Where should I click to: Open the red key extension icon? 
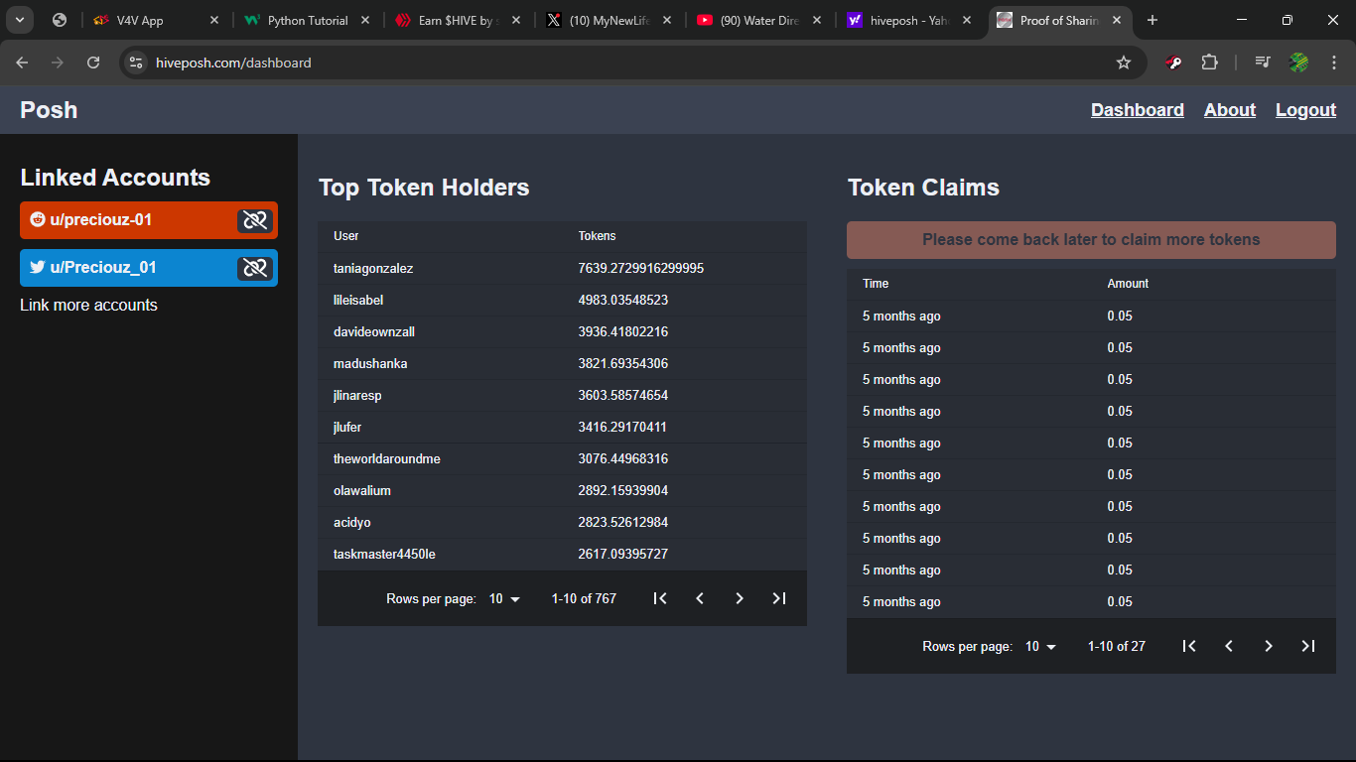click(1173, 63)
